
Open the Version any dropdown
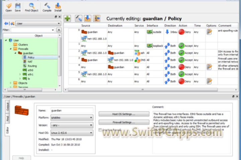point(72,125)
